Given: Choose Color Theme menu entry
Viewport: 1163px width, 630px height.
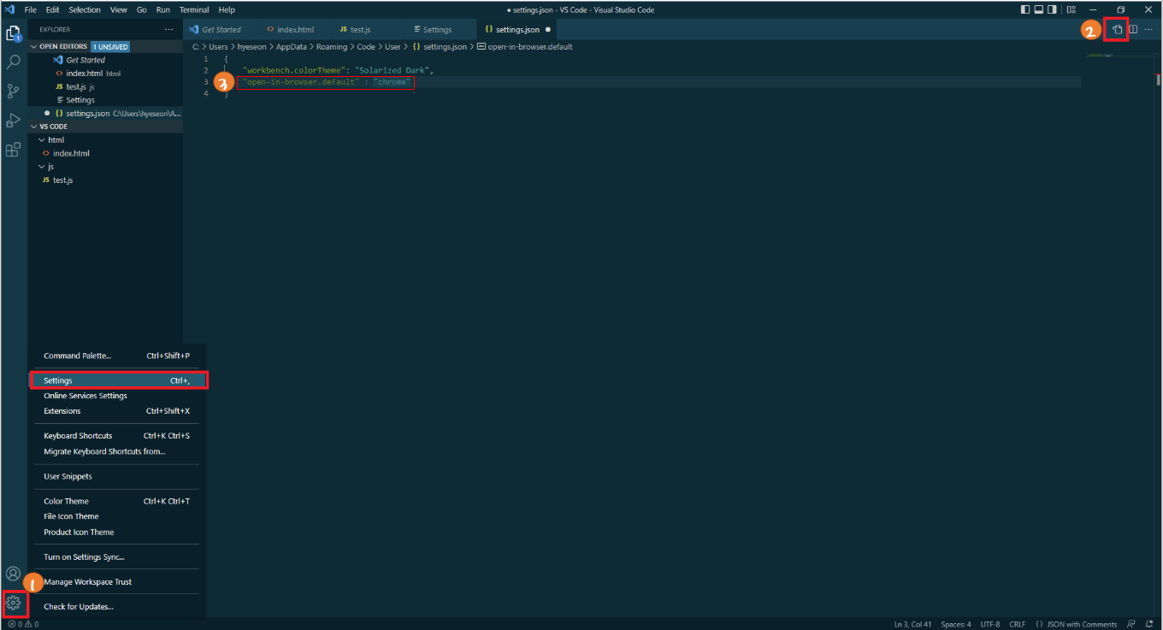Looking at the screenshot, I should coord(117,501).
